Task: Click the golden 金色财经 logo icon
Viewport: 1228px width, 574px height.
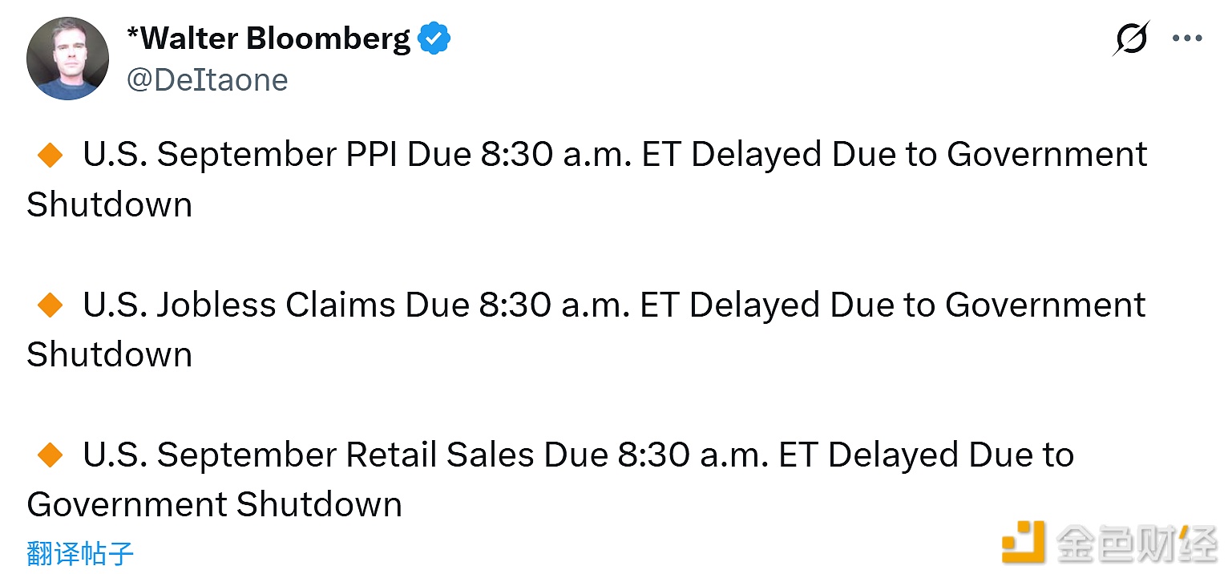Action: point(1024,542)
